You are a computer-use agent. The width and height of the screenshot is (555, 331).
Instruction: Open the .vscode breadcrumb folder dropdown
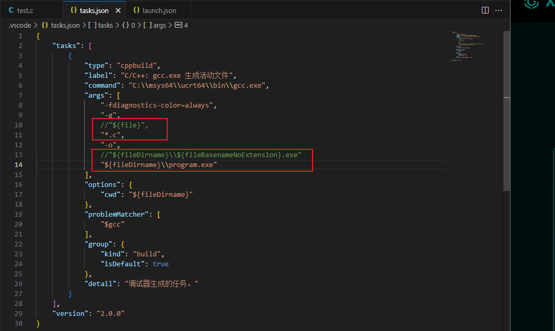20,25
